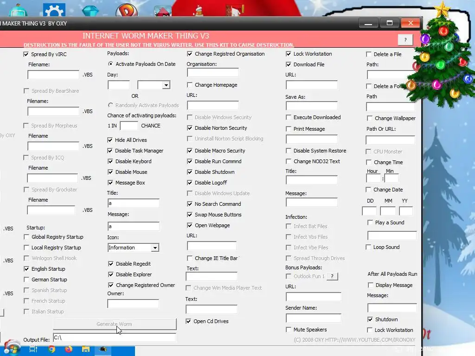Screen dimensions: 475x356
Task: Toggle Swap Mouse Buttons checkbox
Action: tap(190, 215)
